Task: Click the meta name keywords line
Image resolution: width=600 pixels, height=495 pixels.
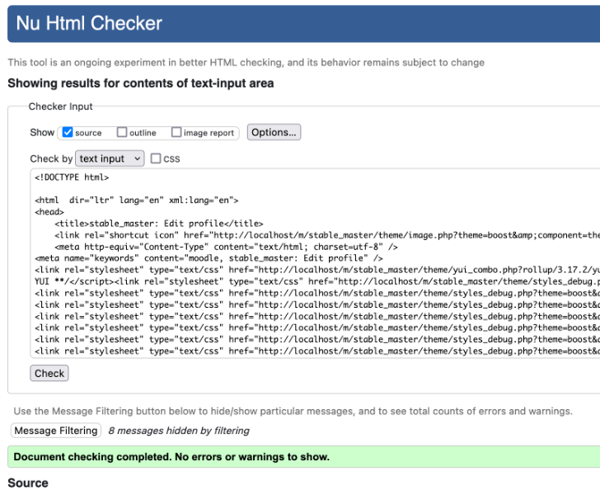Action: [209, 258]
